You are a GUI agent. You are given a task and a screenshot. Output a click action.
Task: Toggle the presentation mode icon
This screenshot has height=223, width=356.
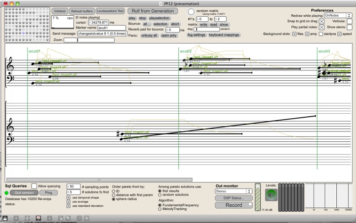pyautogui.click(x=39, y=218)
